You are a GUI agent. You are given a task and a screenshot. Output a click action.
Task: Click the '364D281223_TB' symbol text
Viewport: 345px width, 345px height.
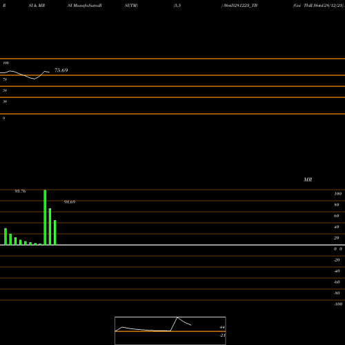241,6
